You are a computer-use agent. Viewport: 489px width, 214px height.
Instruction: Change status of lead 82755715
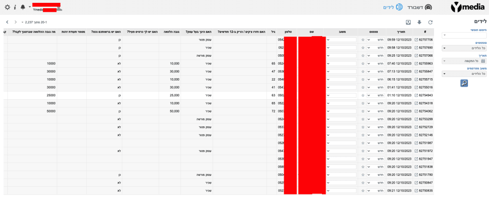376,79
